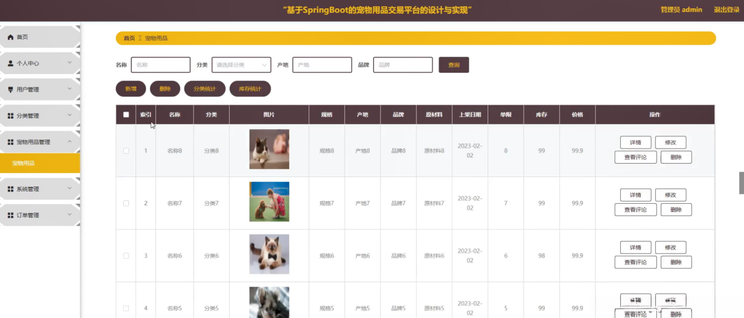Open the cat thumbnail in 名称8 row
This screenshot has height=318, width=744.
269,149
